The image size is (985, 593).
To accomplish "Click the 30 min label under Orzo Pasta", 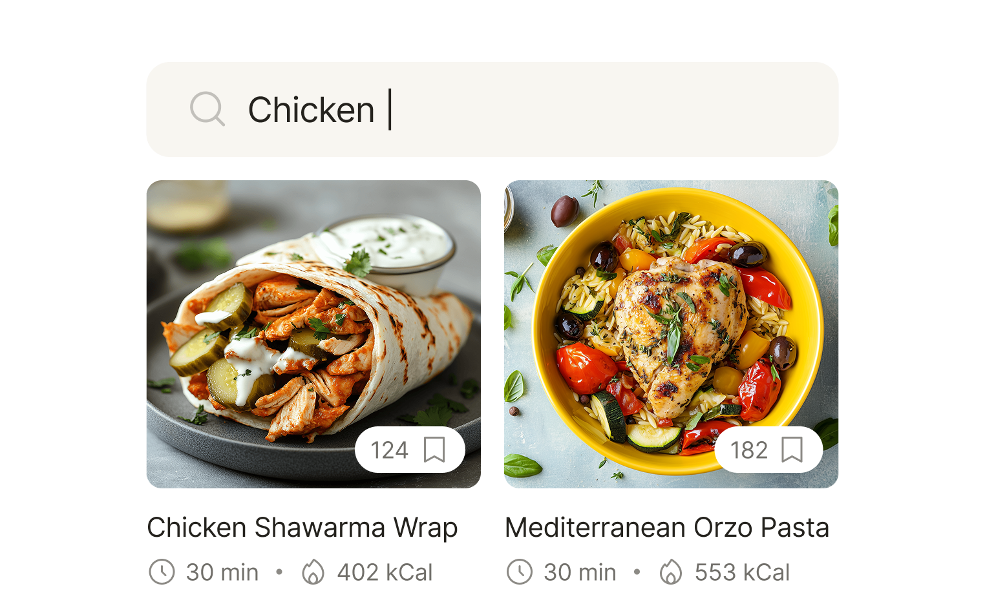I will click(x=580, y=572).
